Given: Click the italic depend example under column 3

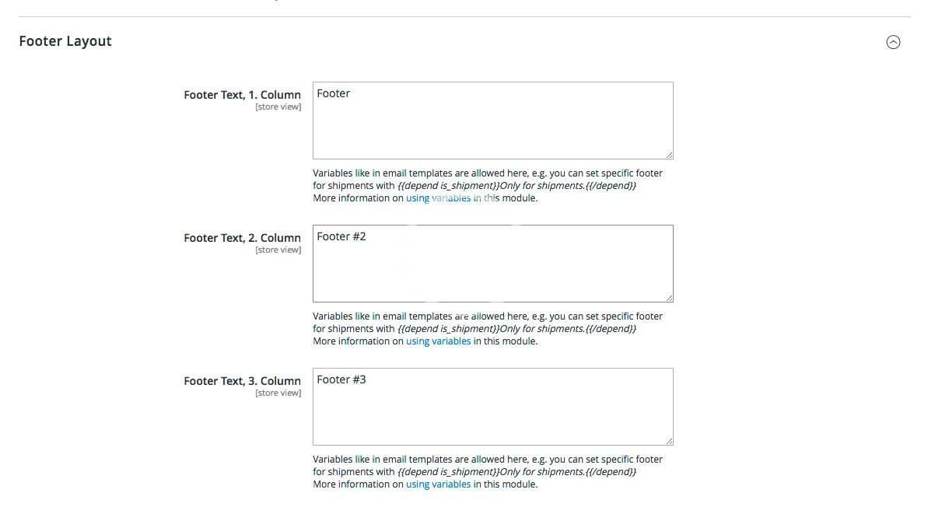Looking at the screenshot, I should (517, 472).
